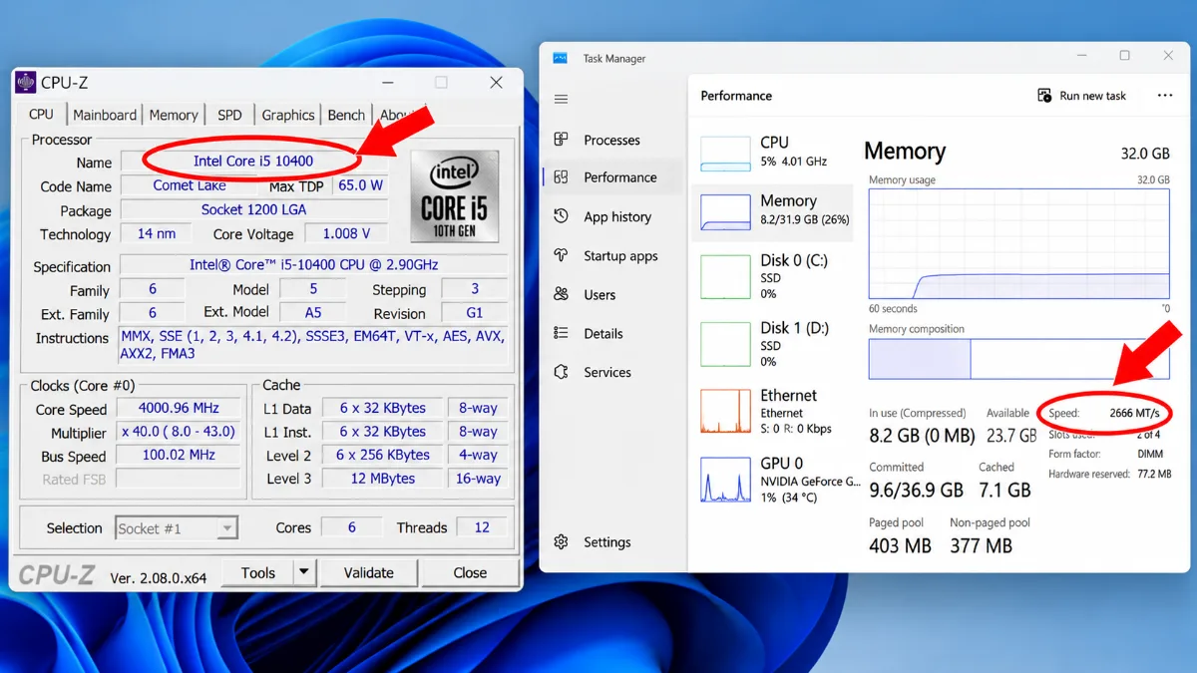Viewport: 1197px width, 673px height.
Task: Open Details page in Task Manager
Action: [x=611, y=333]
